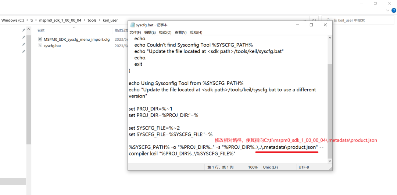Expand chevron after mspm0_sdk_1_00_00_04 in breadcrumb
This screenshot has width=397, height=195.
pyautogui.click(x=85, y=20)
